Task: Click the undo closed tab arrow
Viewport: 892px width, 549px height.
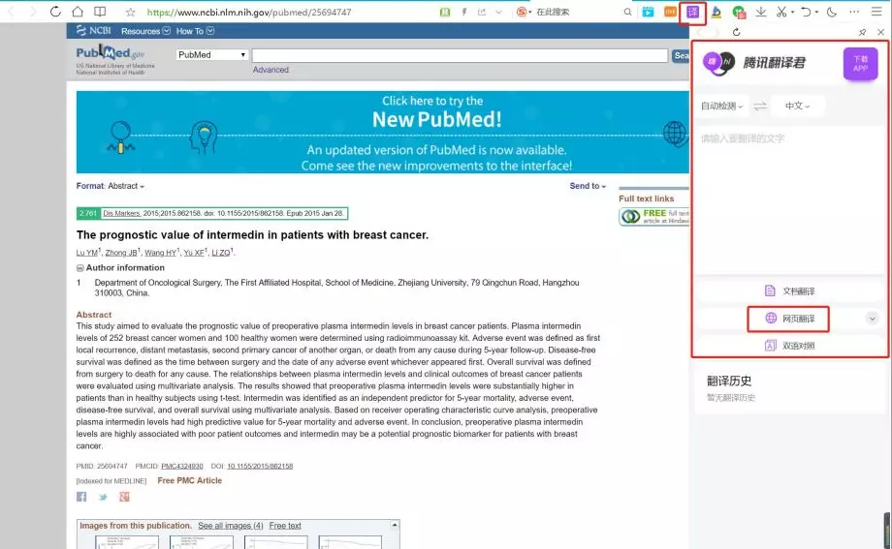Action: [806, 12]
